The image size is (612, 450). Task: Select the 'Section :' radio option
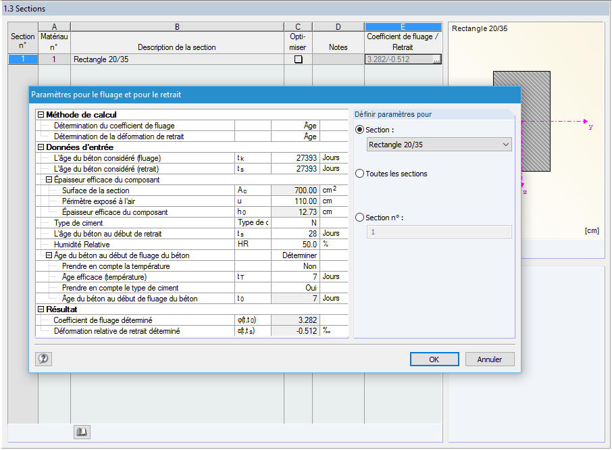click(x=360, y=130)
